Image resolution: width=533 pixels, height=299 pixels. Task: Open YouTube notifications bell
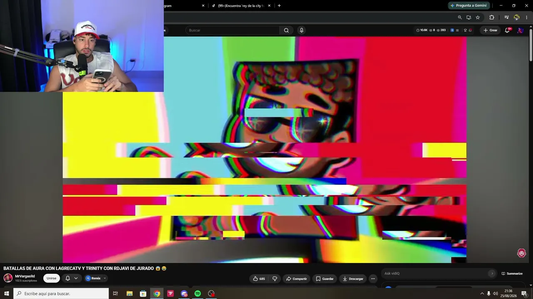(x=507, y=30)
